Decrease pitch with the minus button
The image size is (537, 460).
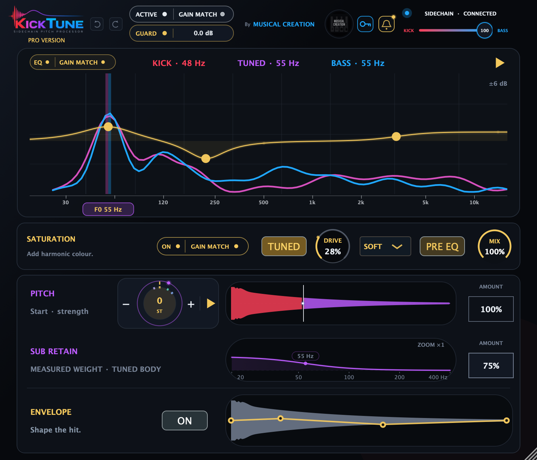[126, 304]
